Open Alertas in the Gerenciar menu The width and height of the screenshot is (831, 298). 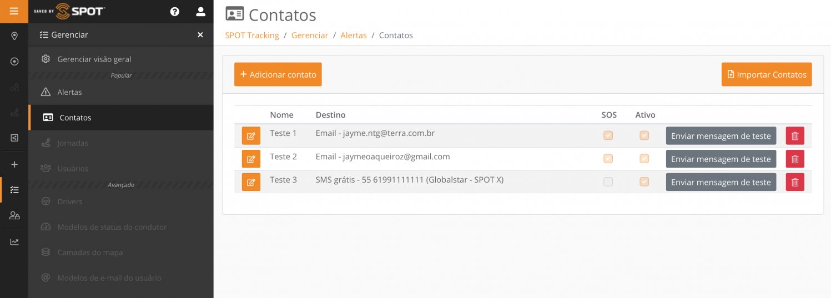tap(69, 92)
